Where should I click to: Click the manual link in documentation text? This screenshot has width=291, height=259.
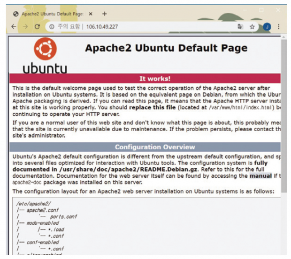point(260,176)
